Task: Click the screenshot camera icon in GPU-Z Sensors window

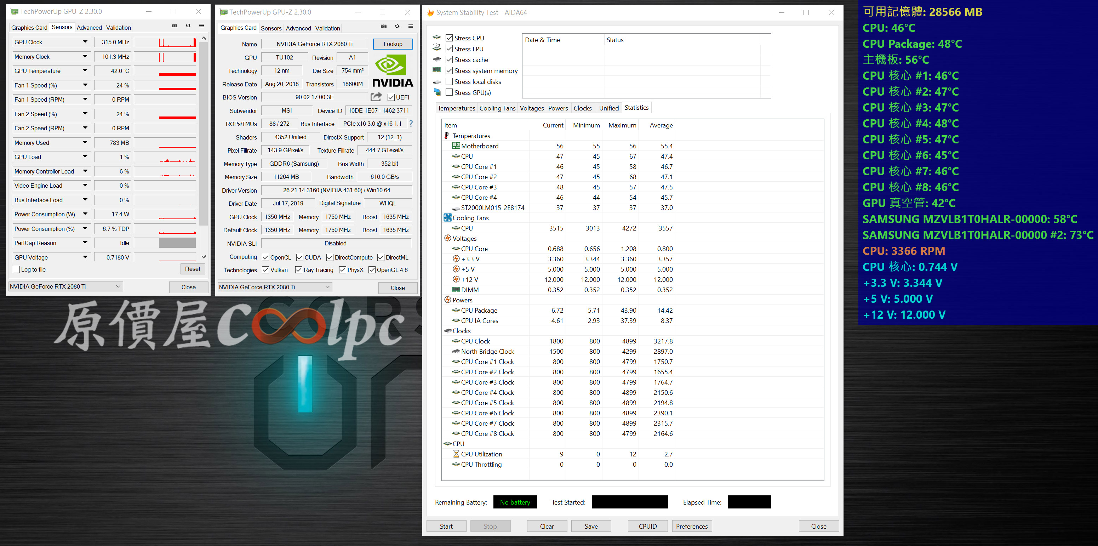Action: [175, 26]
